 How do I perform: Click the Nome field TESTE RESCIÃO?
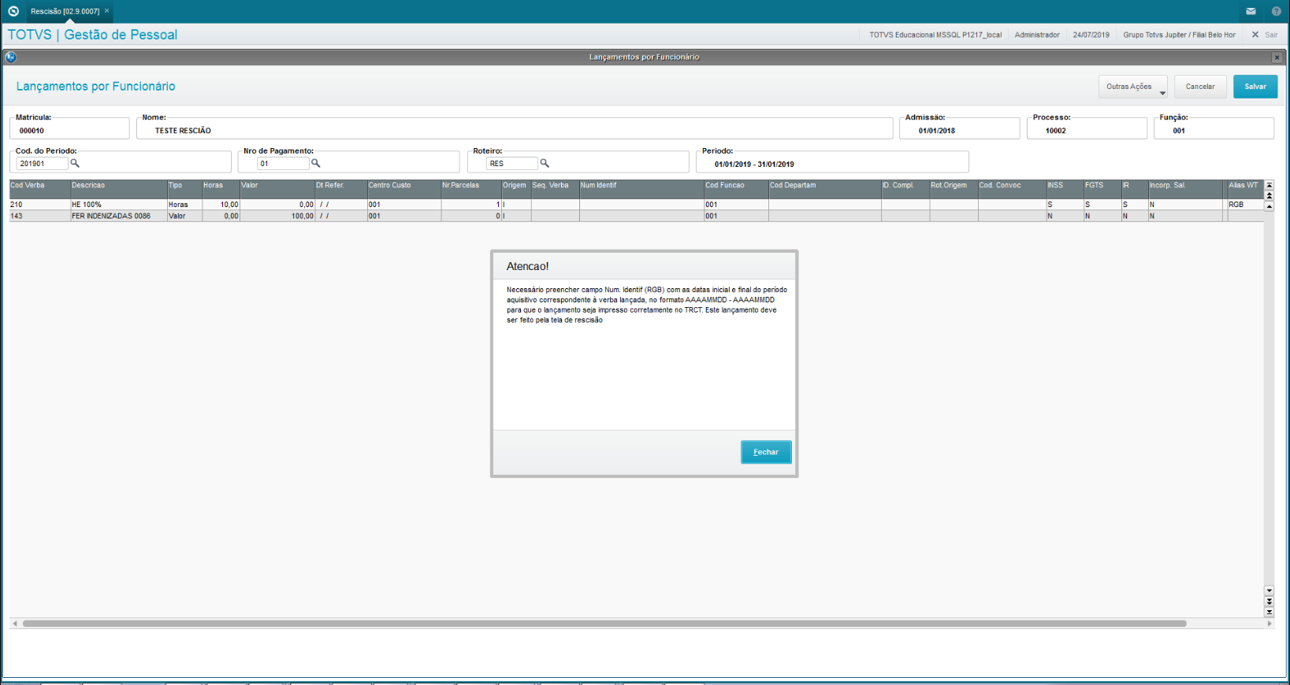coord(515,130)
